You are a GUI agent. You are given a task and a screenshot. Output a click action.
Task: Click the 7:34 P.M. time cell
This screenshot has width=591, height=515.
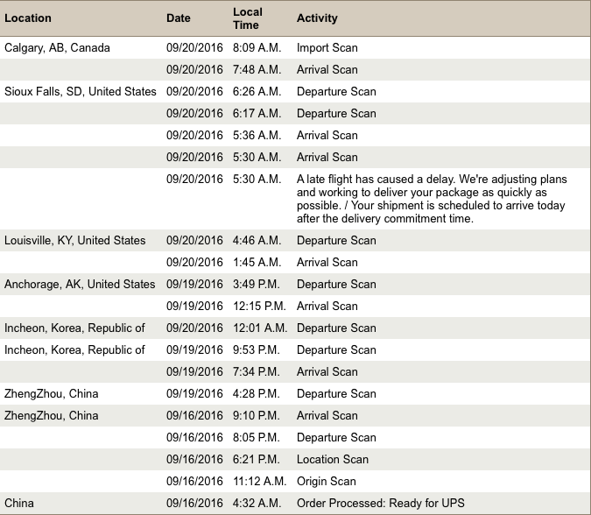pyautogui.click(x=257, y=371)
